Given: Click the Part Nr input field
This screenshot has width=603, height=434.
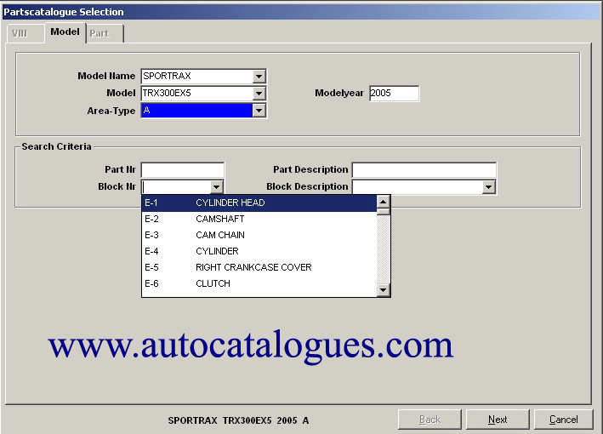Looking at the screenshot, I should point(183,170).
